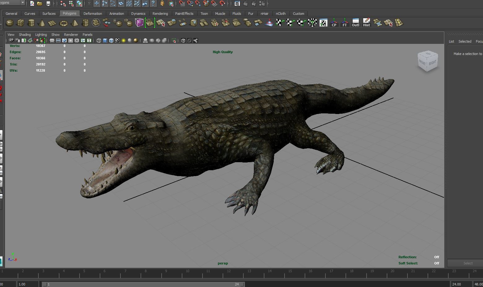Create a polygon plane from the shelf

pos(52,23)
